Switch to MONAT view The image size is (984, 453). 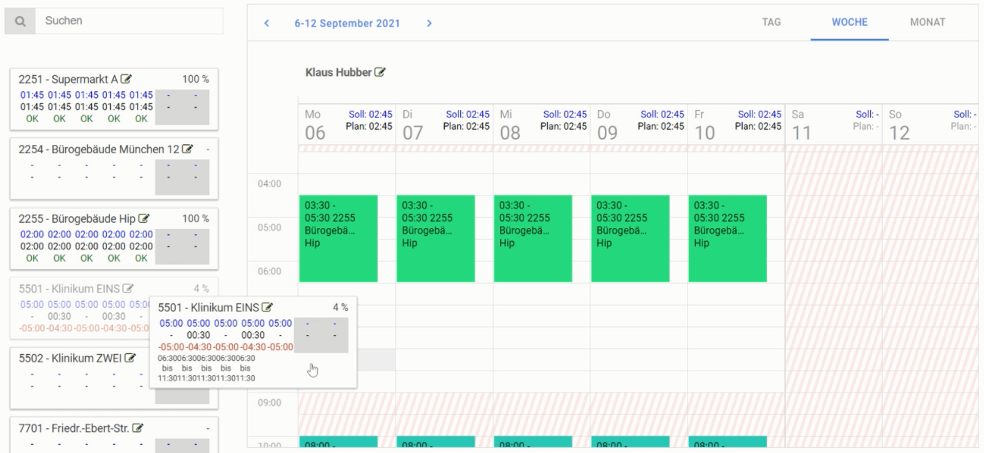tap(927, 22)
